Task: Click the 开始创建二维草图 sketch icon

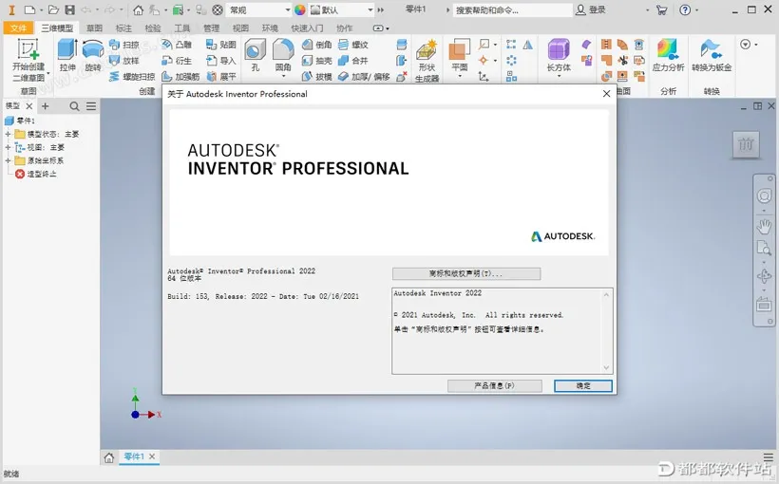Action: (28, 49)
